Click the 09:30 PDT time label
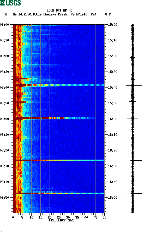The height and width of the screenshot is (234, 144). [5, 166]
